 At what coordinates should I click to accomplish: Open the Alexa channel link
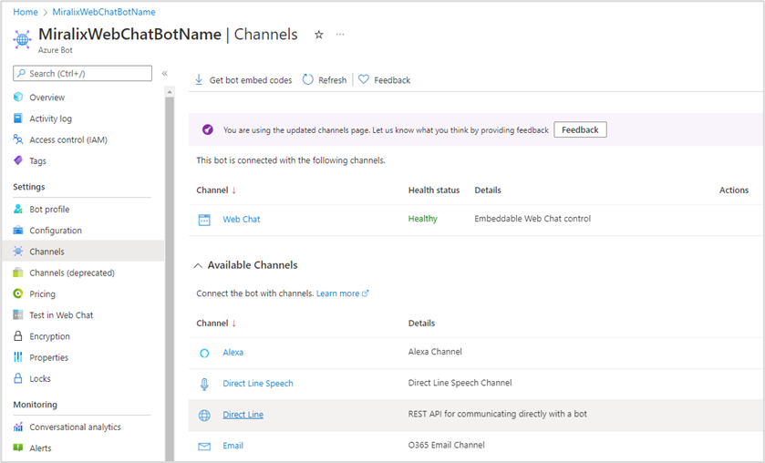(233, 352)
